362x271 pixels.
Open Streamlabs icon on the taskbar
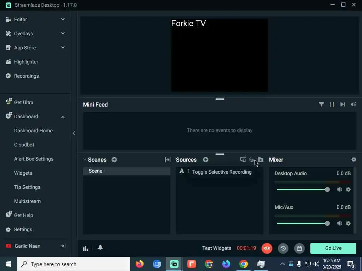pos(174,264)
